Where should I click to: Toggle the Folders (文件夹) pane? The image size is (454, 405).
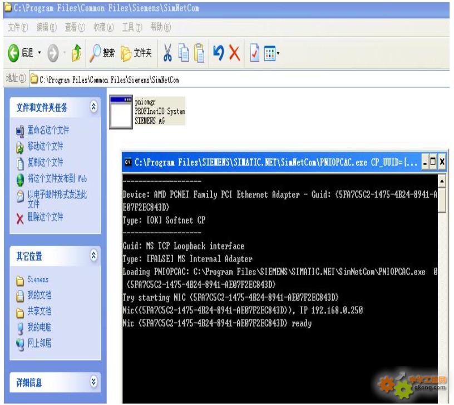click(136, 53)
